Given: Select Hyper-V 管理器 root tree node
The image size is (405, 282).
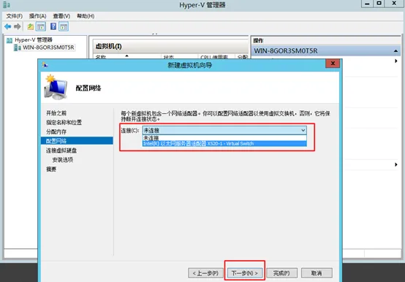Looking at the screenshot, I should coord(34,40).
